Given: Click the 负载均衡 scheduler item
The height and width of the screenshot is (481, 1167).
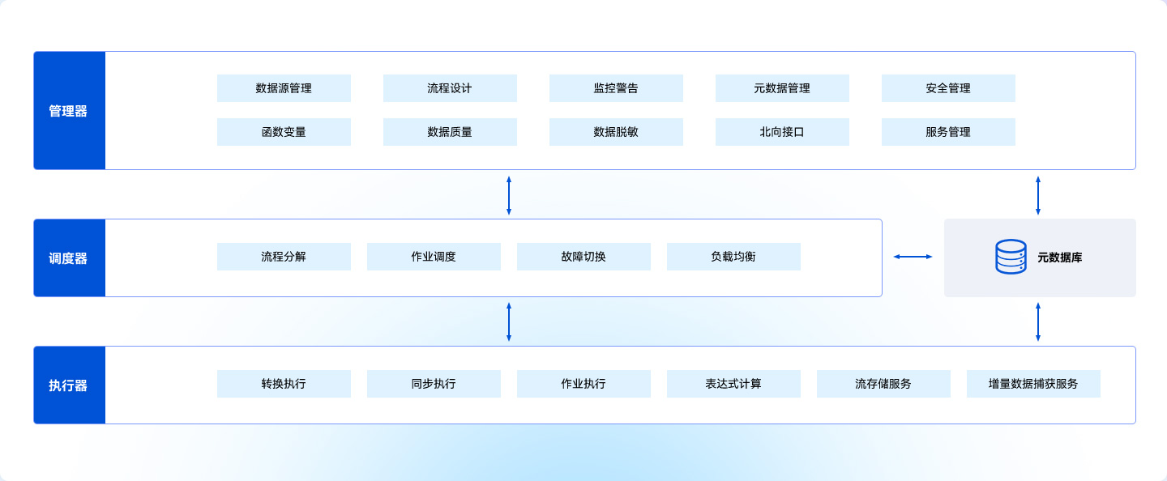Looking at the screenshot, I should 733,257.
